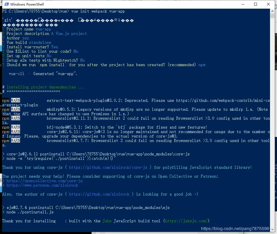
Task: Open the jakejs.com link
Action: (186, 221)
